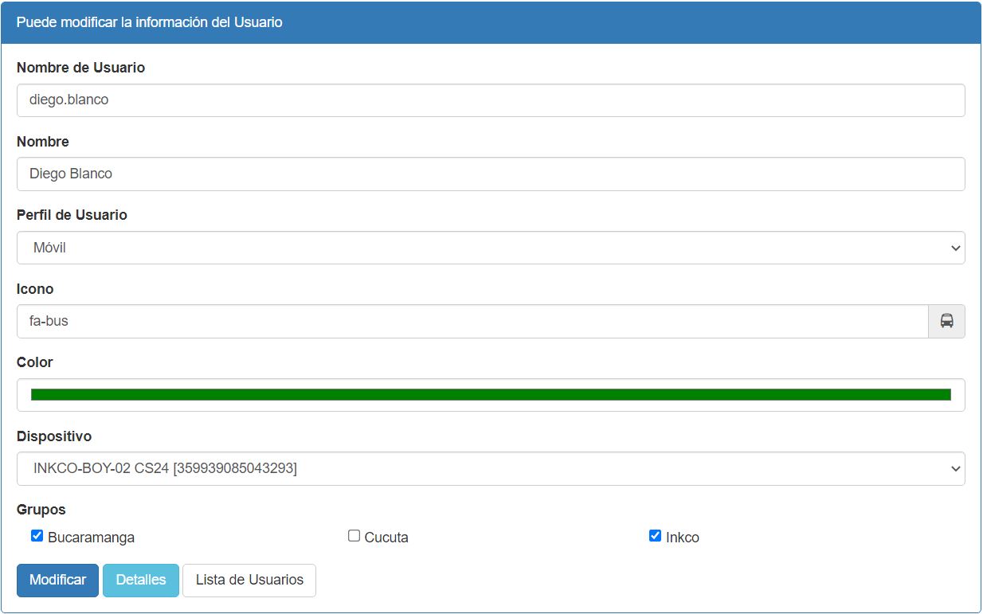
Task: Click the 'Dispositivo' field label
Action: pyautogui.click(x=54, y=436)
